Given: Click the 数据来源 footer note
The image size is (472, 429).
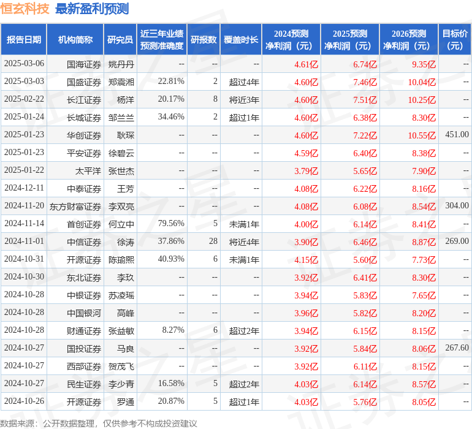Looking at the screenshot, I should (99, 423).
